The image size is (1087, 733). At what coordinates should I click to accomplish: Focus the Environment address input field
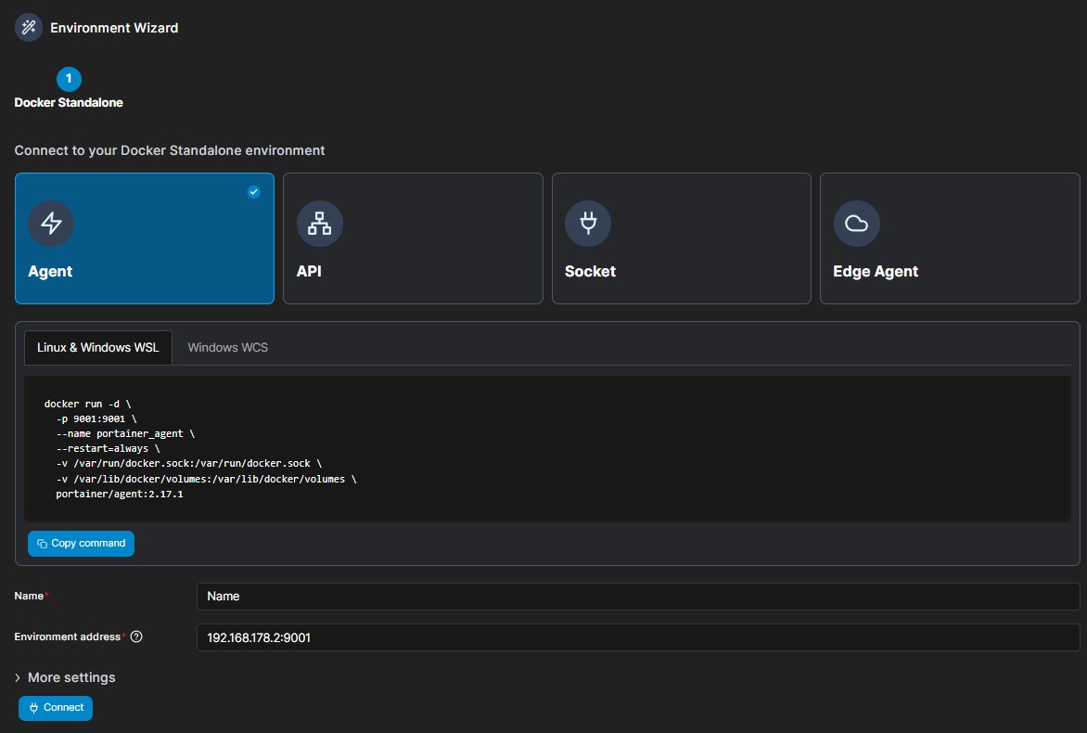638,637
